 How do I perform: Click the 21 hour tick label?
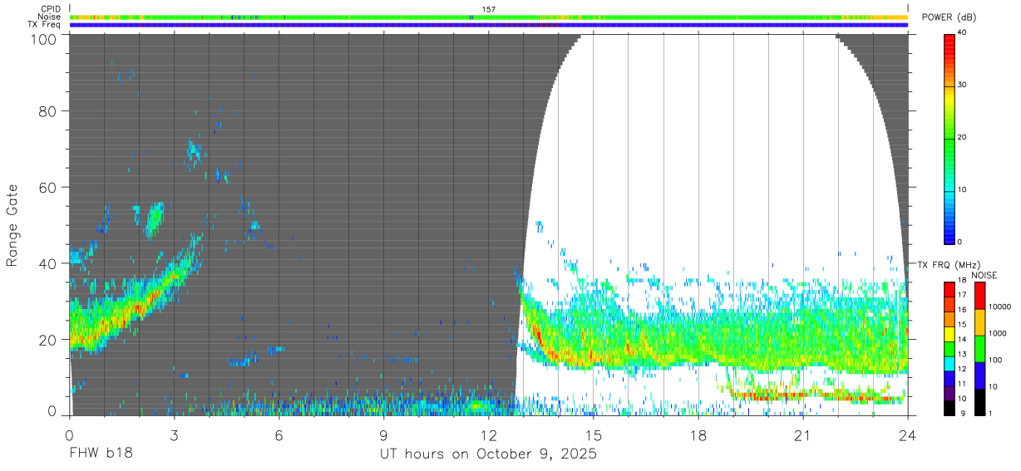(x=803, y=434)
